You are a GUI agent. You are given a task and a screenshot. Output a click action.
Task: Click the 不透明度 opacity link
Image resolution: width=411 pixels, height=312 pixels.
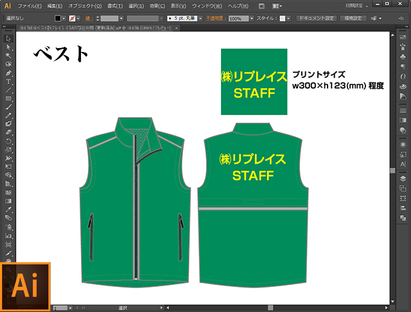tap(216, 19)
